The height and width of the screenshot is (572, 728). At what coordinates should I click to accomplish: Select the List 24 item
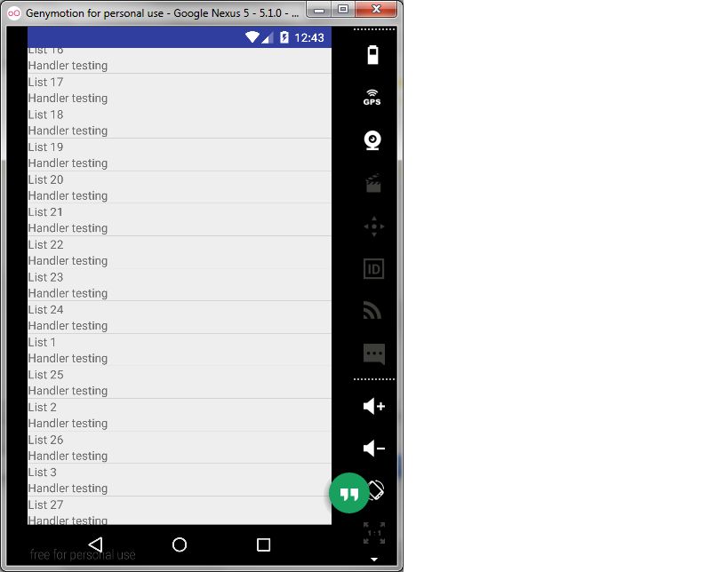pos(180,317)
